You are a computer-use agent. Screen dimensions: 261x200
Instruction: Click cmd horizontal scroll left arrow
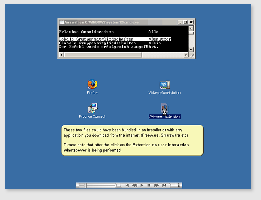pos(61,55)
